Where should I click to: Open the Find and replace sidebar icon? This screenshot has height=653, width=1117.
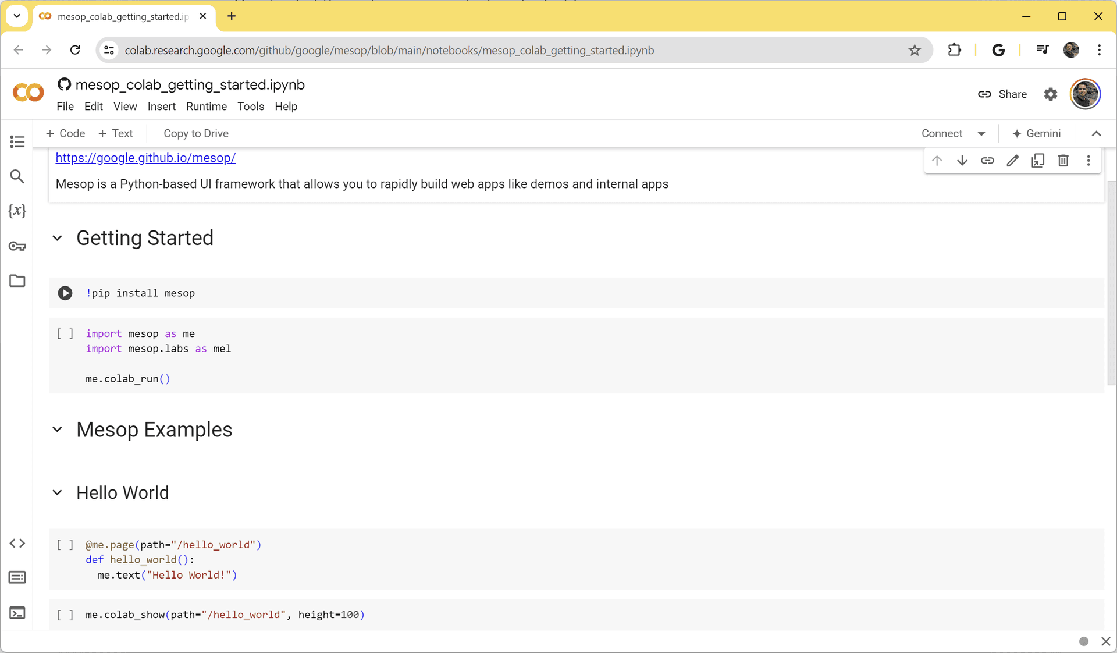[17, 176]
